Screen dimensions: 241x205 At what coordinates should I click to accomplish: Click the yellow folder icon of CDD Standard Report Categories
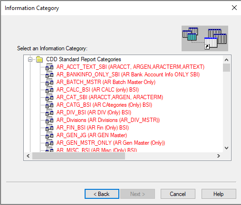click(39, 59)
